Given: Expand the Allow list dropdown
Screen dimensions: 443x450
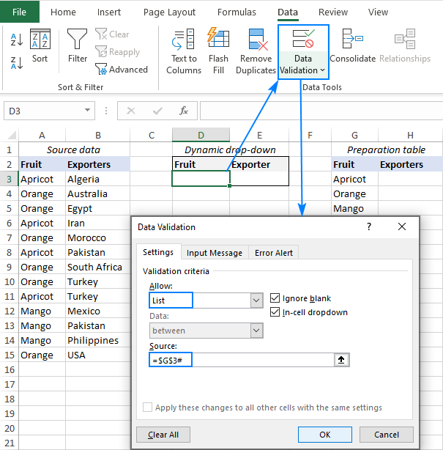Looking at the screenshot, I should click(x=256, y=300).
